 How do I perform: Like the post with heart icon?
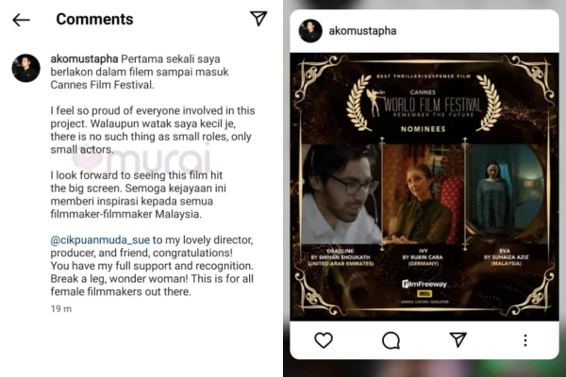coord(324,340)
